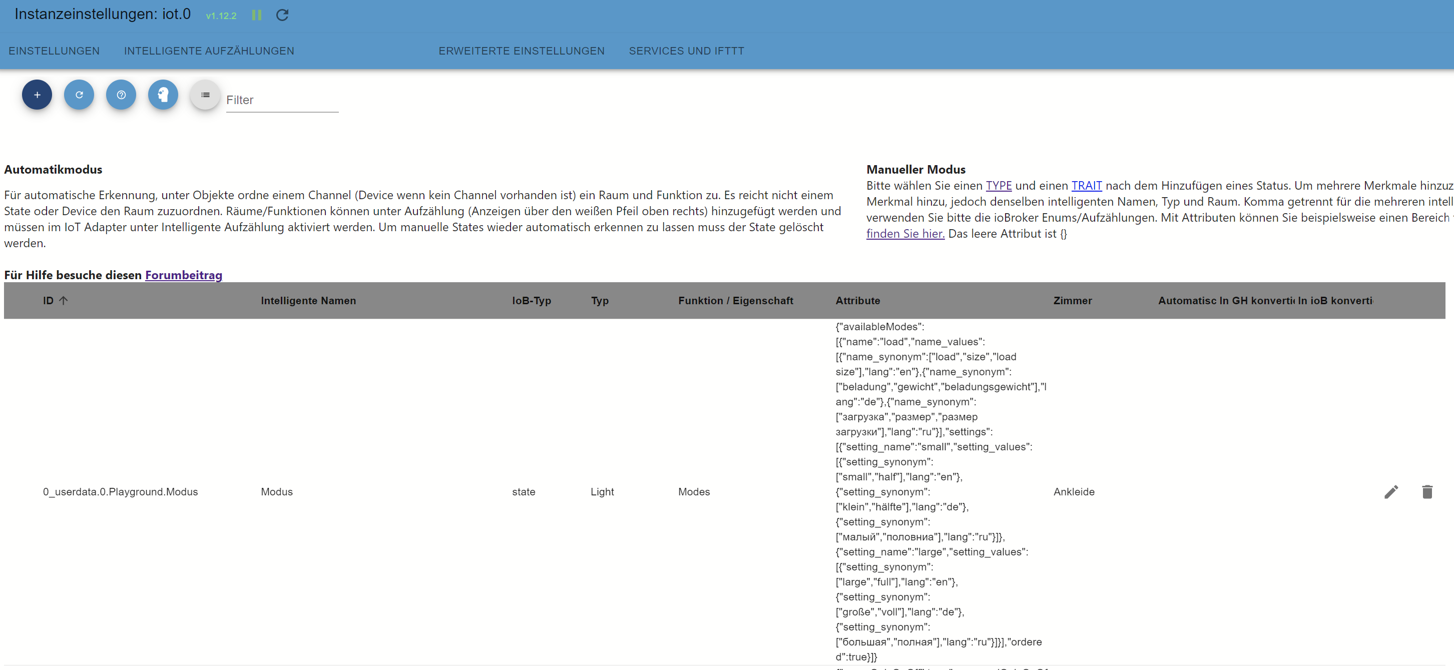This screenshot has height=670, width=1454.
Task: Edit the Modus entry with pencil icon
Action: click(x=1391, y=492)
